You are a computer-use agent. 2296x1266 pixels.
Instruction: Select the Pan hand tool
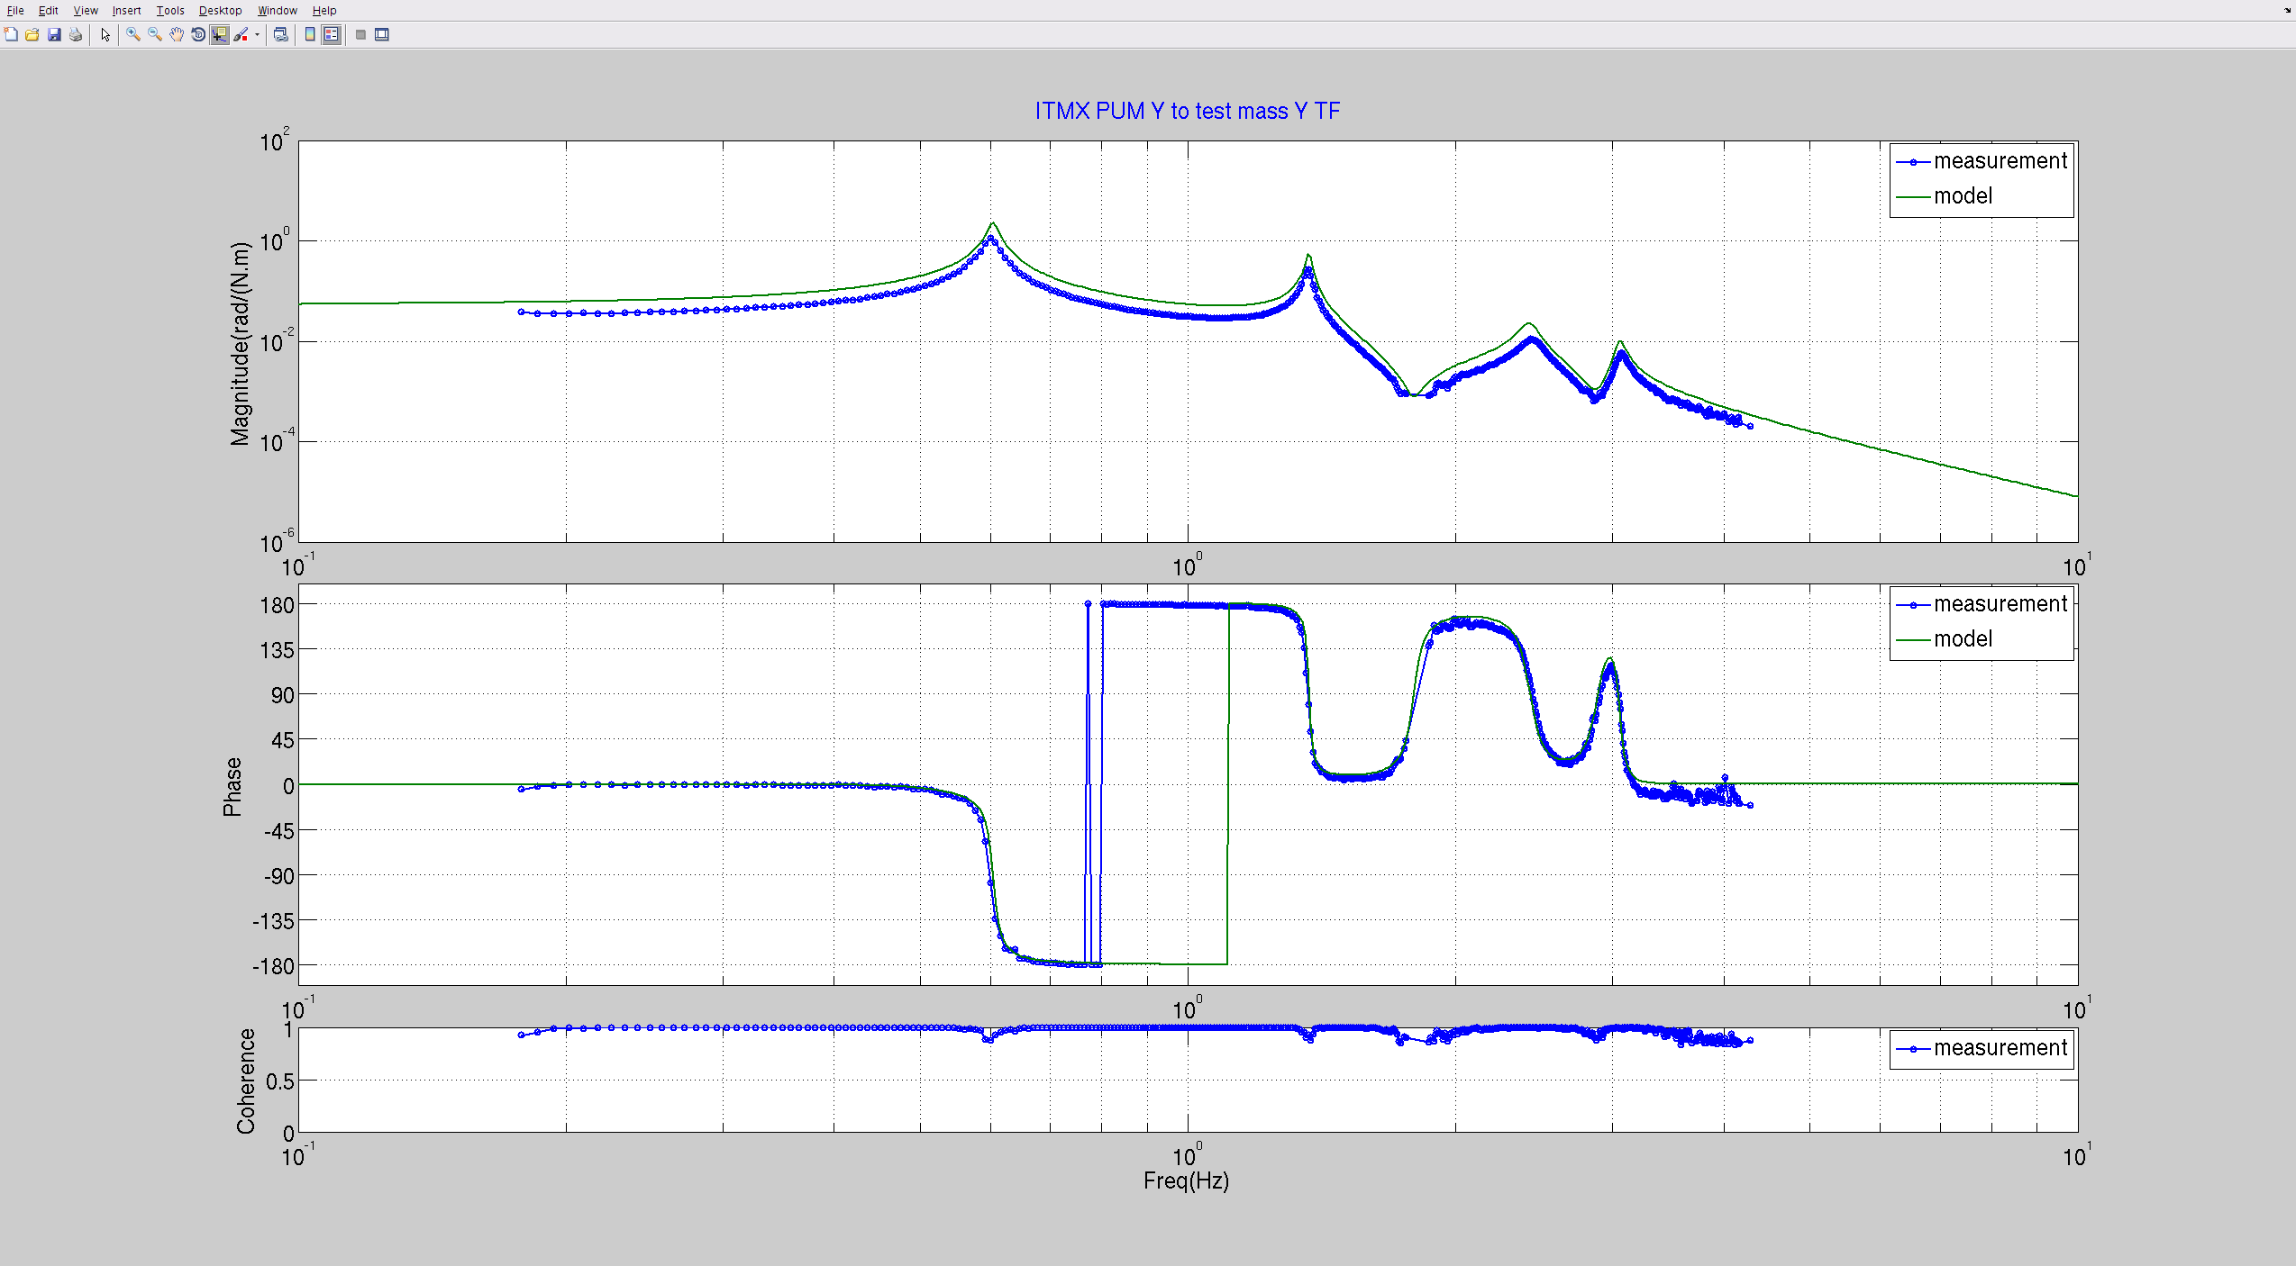point(177,35)
